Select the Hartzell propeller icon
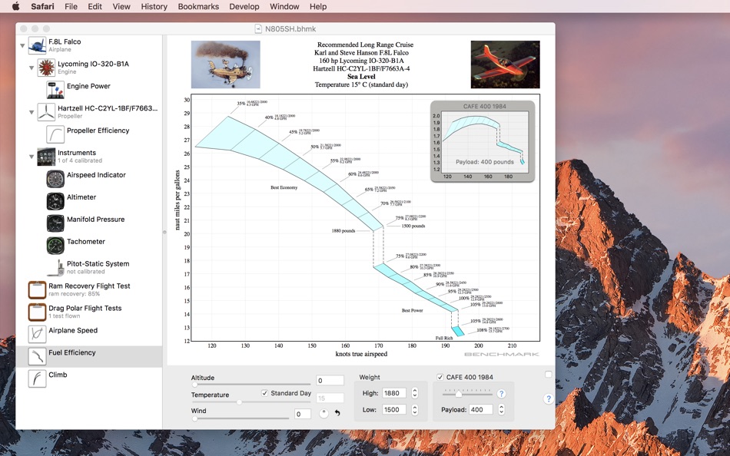730x456 pixels. [x=46, y=112]
